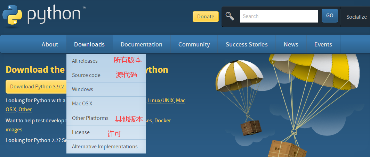Open the Community menu
The image size is (370, 157).
click(194, 44)
